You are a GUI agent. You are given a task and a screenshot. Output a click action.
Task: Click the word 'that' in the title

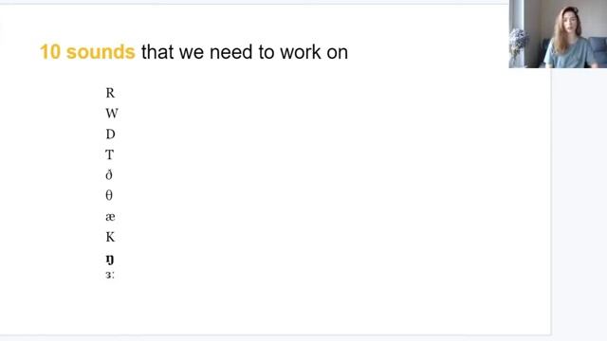157,52
